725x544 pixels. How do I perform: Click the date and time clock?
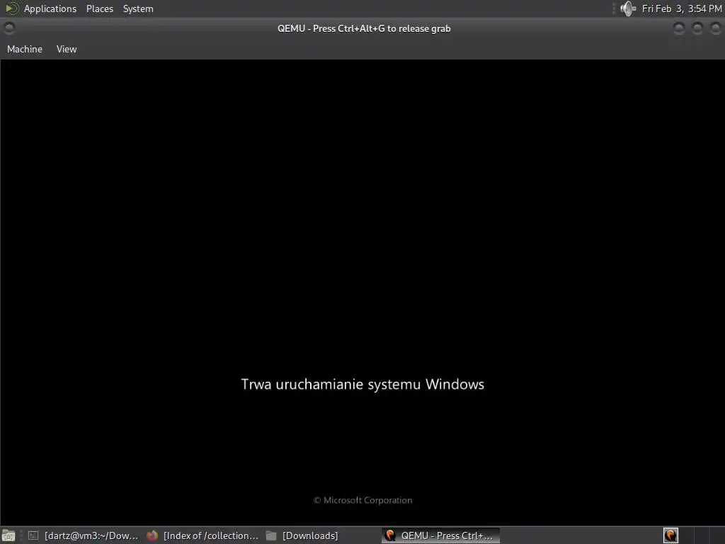[x=682, y=8]
